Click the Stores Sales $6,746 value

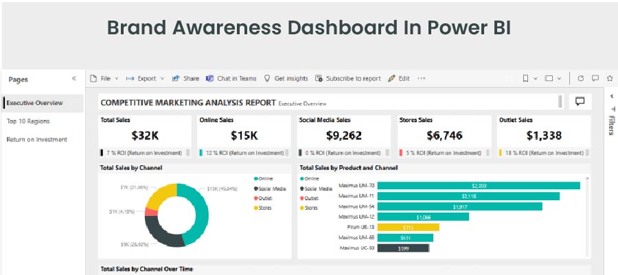click(444, 136)
